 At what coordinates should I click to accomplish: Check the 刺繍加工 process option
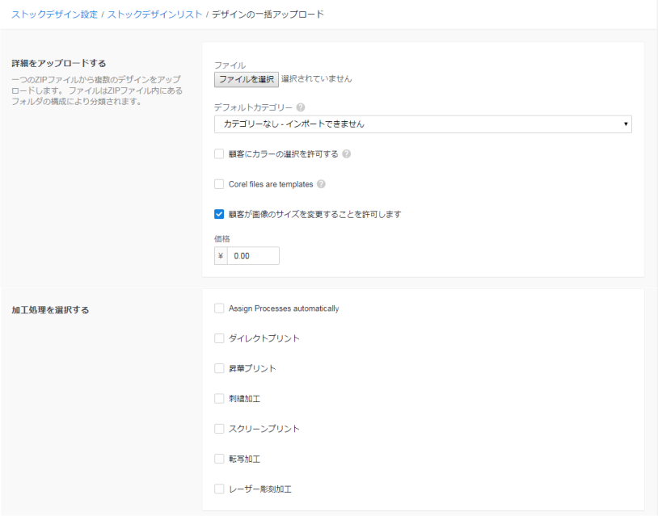click(x=219, y=399)
